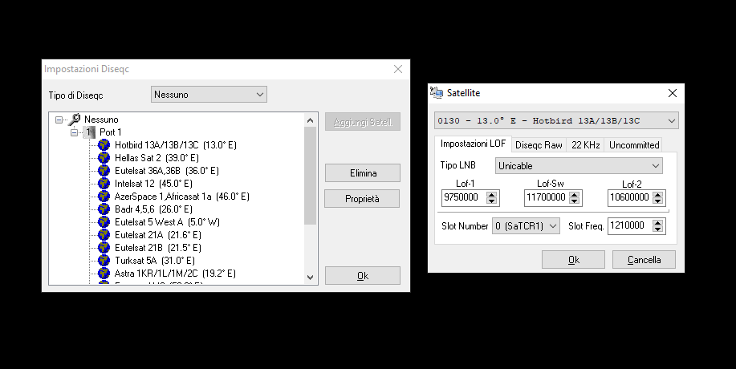736x369 pixels.
Task: Click the globe icon beside Badr 4,5,6
Action: click(104, 209)
